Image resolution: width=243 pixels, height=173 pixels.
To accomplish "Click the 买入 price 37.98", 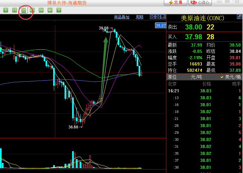I will tap(193, 37).
